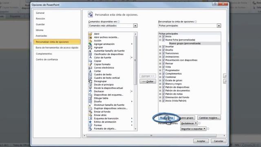Disable the Transiciones tab checkbox
261x147 pixels.
164,53
